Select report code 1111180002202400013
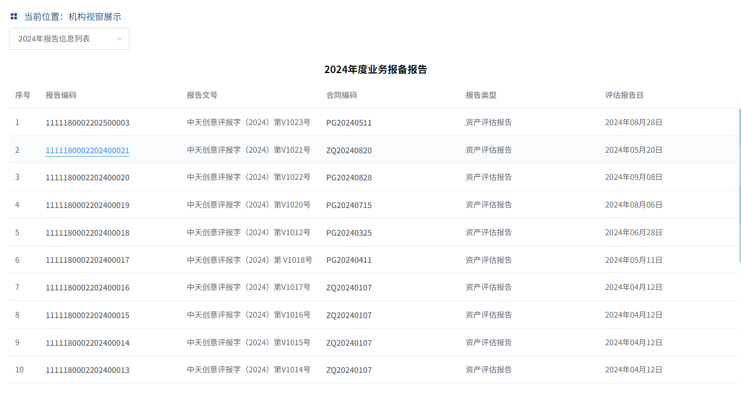 click(87, 370)
